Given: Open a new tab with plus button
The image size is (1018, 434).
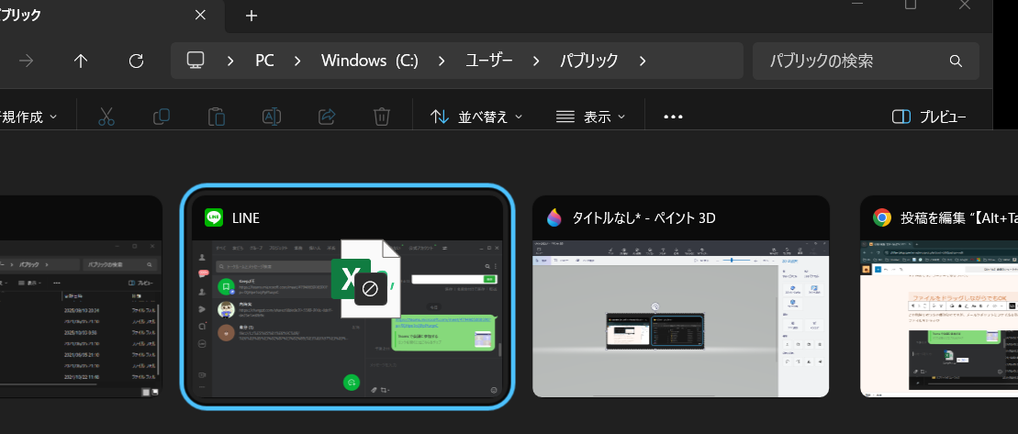Looking at the screenshot, I should click(252, 16).
